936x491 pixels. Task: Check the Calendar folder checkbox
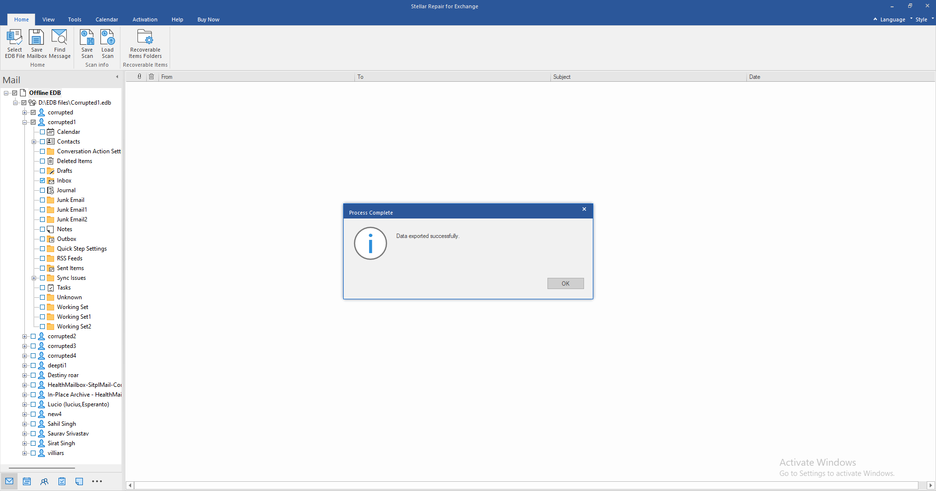click(42, 132)
